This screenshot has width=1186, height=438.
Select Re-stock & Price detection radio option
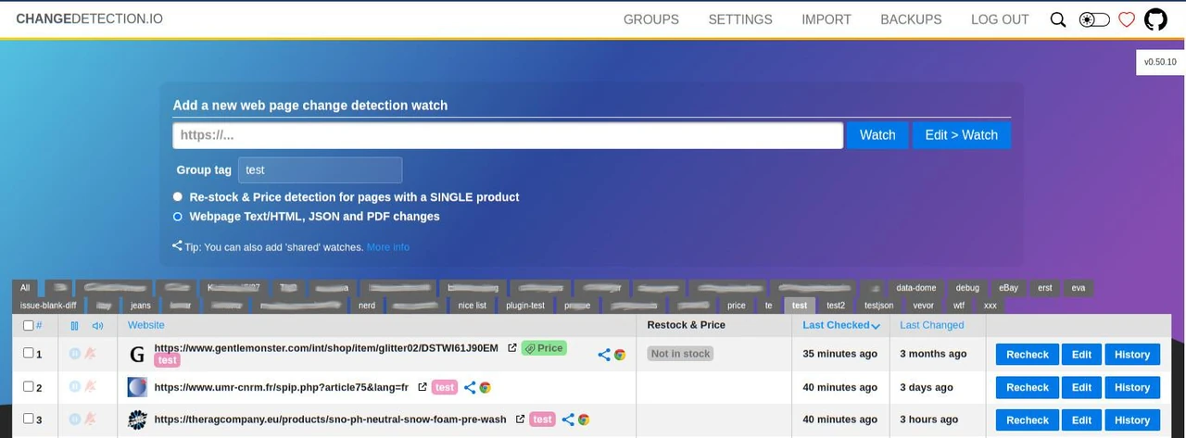click(178, 197)
